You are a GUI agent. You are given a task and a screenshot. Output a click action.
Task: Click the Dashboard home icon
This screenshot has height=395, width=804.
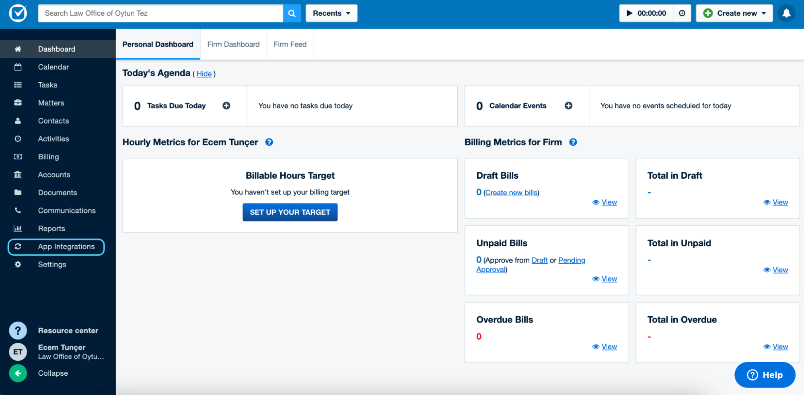[x=18, y=49]
